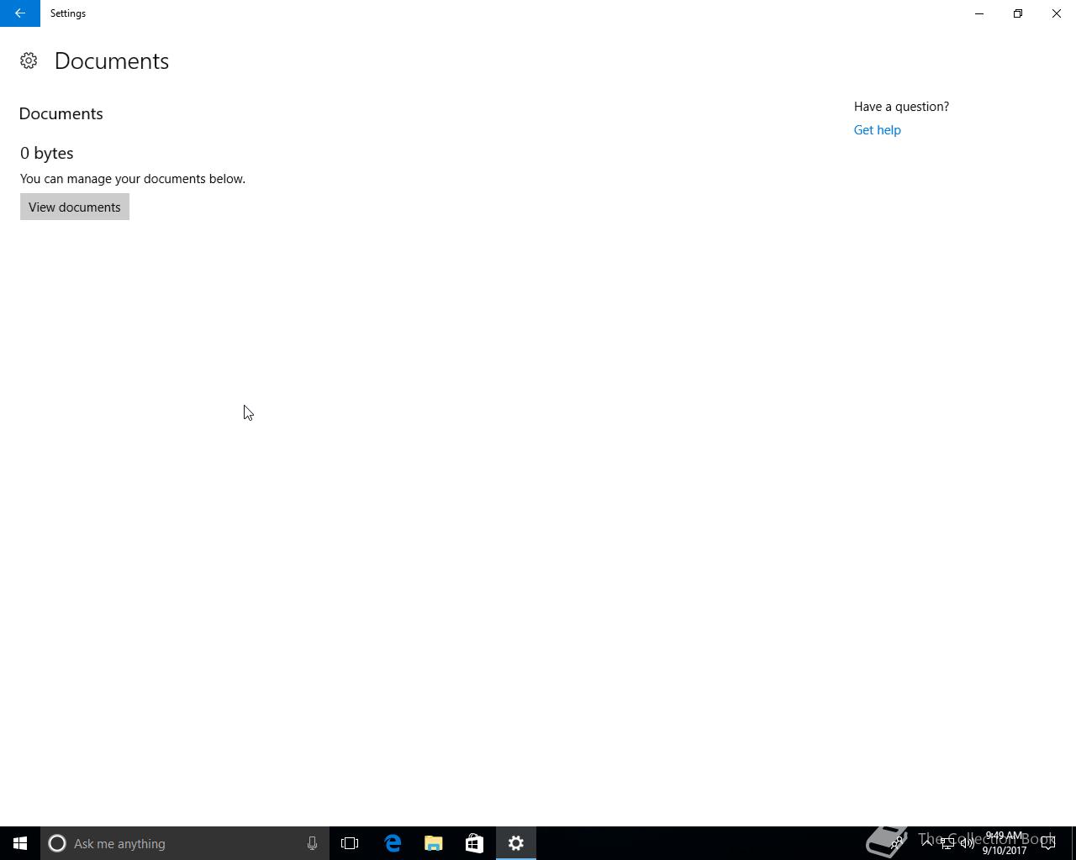Open the Windows Start menu
The image size is (1076, 860).
[x=20, y=843]
